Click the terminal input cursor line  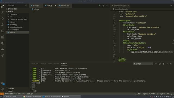pos(34,91)
